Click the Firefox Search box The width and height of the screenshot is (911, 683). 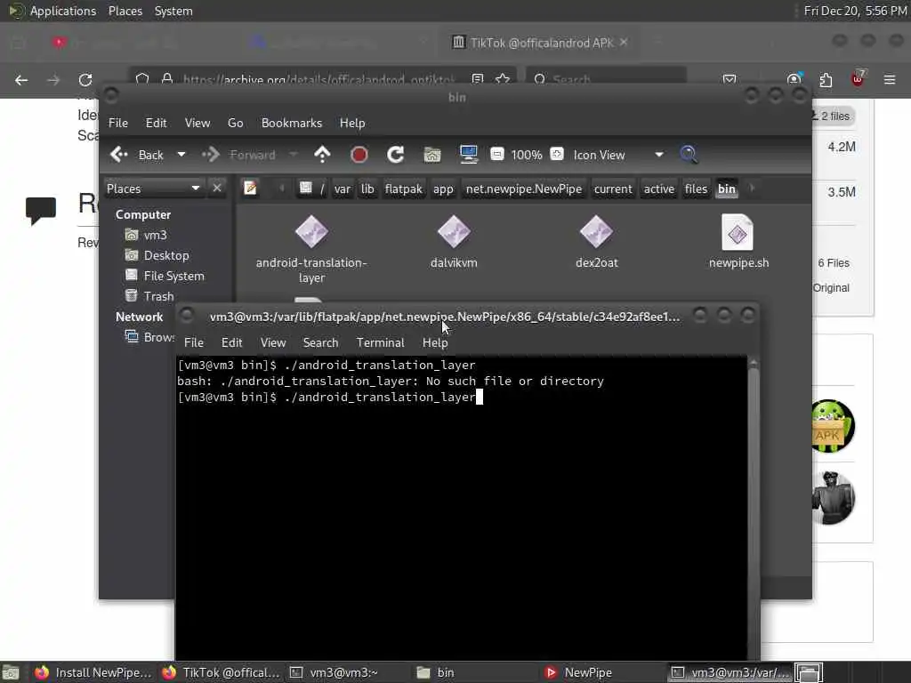point(606,79)
